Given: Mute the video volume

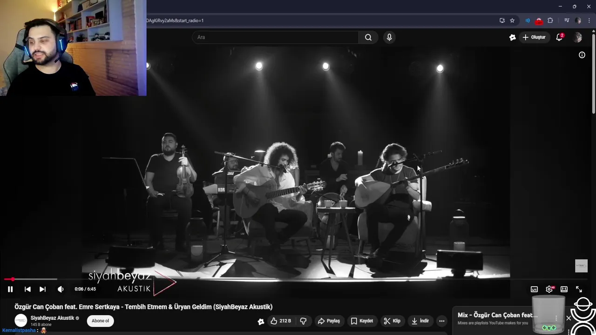Looking at the screenshot, I should coord(61,289).
